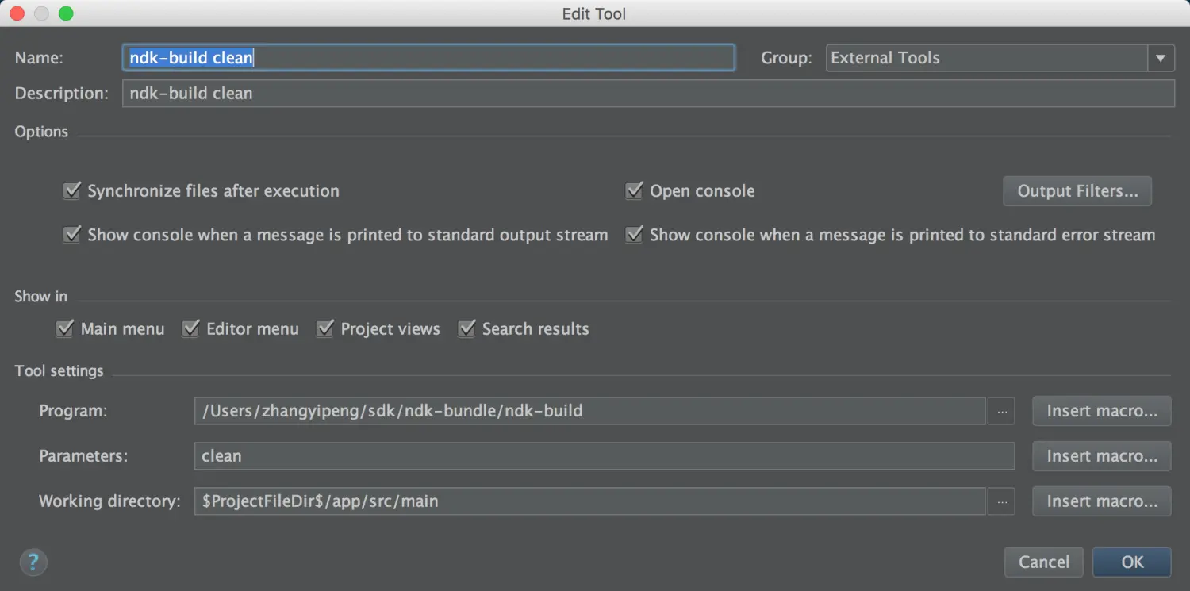Click the help question mark icon

[33, 562]
